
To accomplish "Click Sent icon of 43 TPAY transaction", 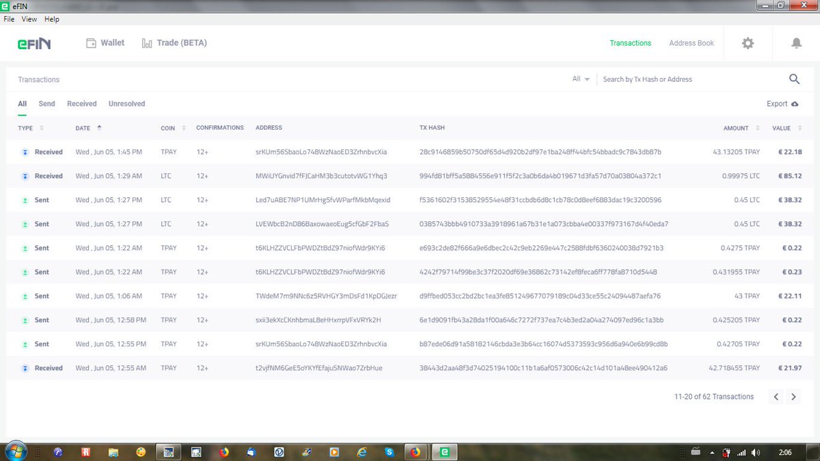I will click(26, 296).
